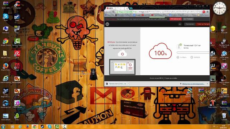Click the cloud icon in the MEGA header
The image size is (230, 129).
pos(180,24)
